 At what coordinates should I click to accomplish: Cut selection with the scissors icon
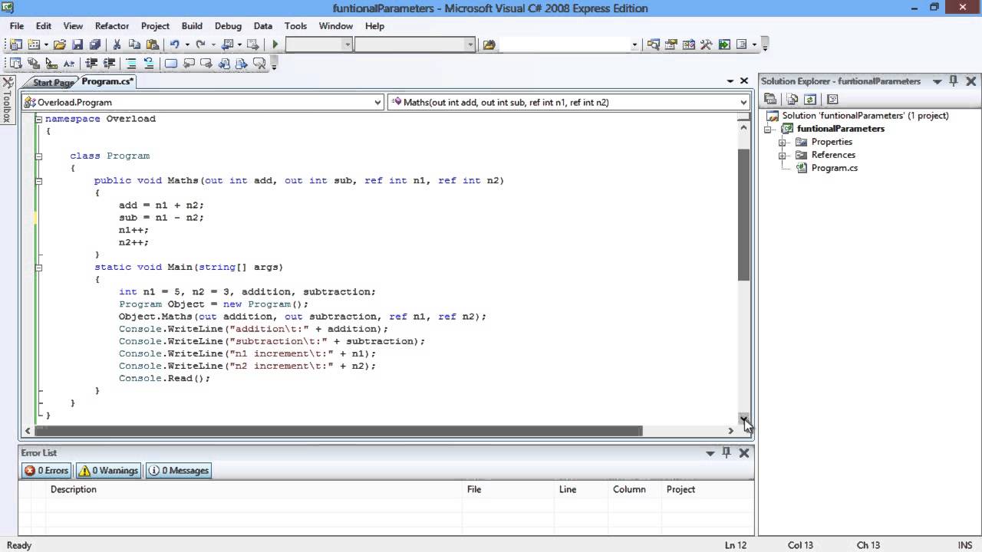[x=117, y=44]
